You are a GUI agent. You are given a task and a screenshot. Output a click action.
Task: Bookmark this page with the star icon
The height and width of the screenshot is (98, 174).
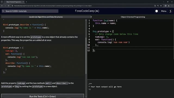point(161,6)
